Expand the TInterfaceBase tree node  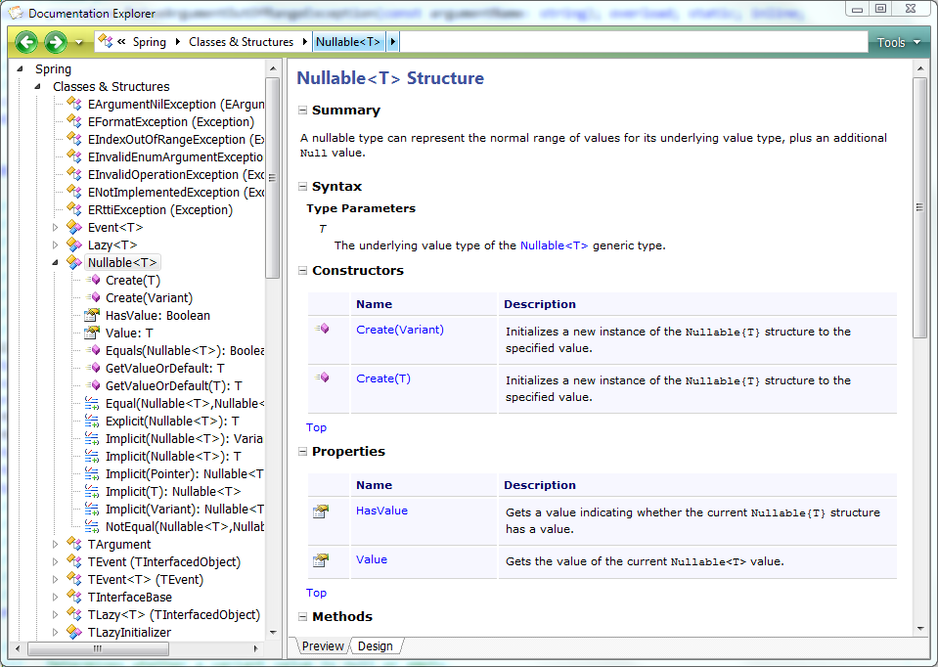(x=55, y=597)
